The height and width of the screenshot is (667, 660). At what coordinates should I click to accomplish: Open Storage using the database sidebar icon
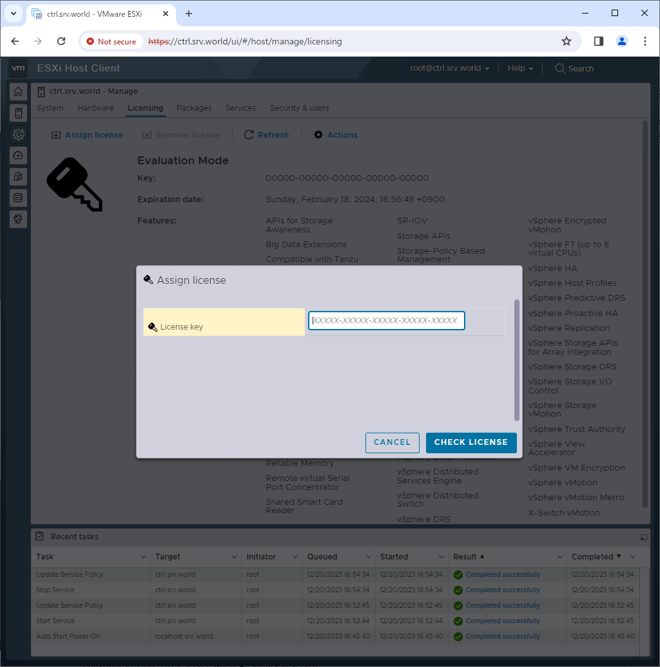click(x=18, y=198)
